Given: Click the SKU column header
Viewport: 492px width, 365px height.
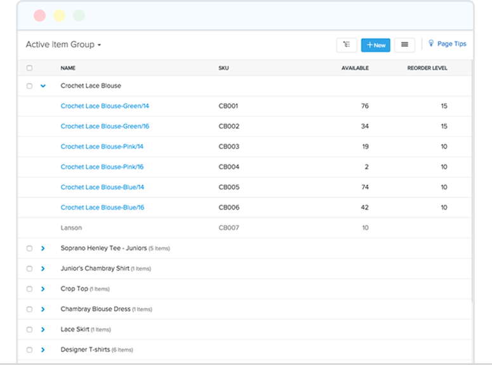Looking at the screenshot, I should [x=223, y=68].
